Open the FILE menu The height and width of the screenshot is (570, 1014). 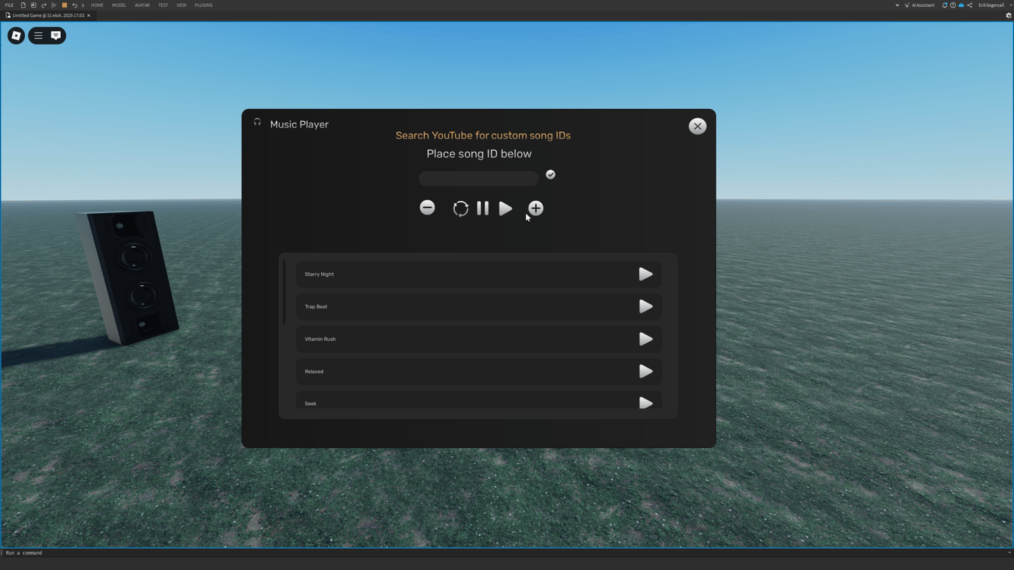(x=9, y=5)
